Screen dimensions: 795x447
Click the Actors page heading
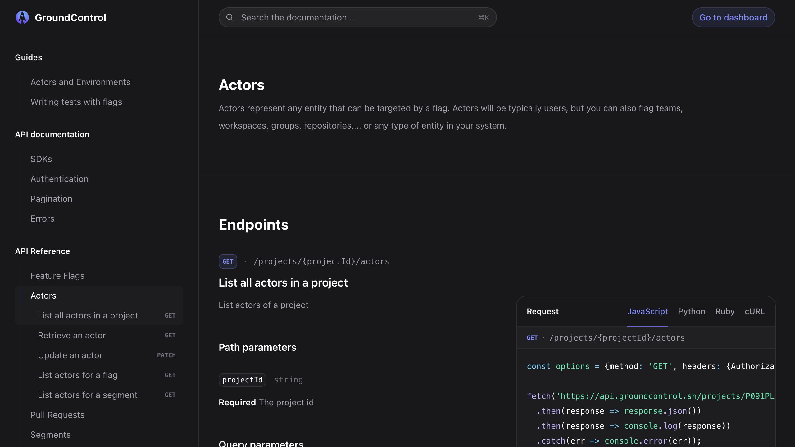pyautogui.click(x=241, y=85)
